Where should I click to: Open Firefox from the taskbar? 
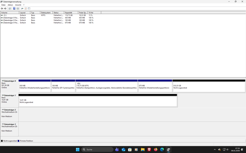click(x=156, y=150)
